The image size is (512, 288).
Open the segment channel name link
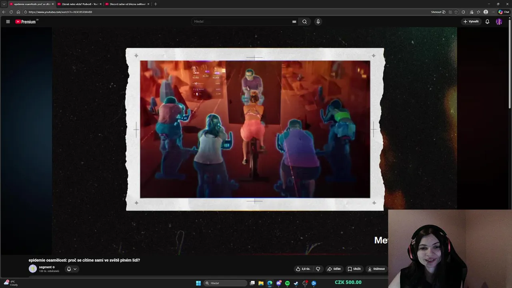pos(45,267)
